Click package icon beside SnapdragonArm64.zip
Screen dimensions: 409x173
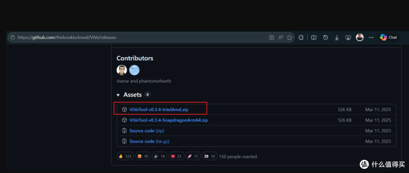pyautogui.click(x=125, y=120)
